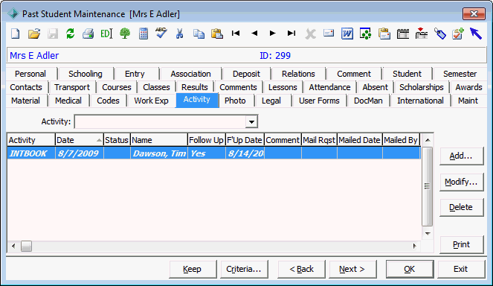This screenshot has width=493, height=286.
Task: Click the greyed Save floppy disk icon
Action: [53, 34]
